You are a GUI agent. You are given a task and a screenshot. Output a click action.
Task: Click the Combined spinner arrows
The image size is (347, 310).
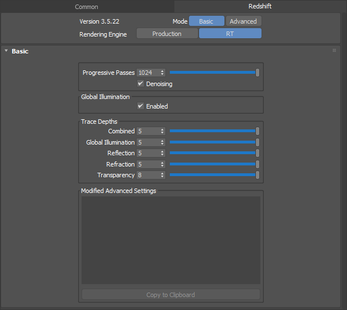click(x=163, y=131)
